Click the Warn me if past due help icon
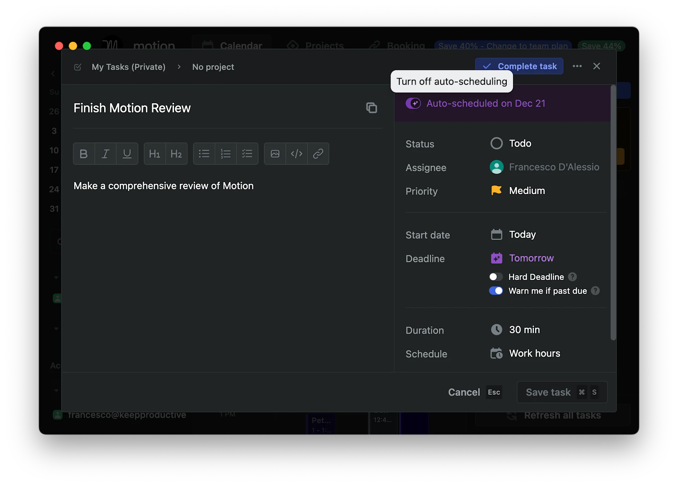The width and height of the screenshot is (678, 486). point(595,291)
